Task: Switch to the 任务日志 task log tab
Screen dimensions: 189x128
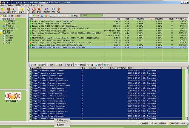Action: [79, 65]
